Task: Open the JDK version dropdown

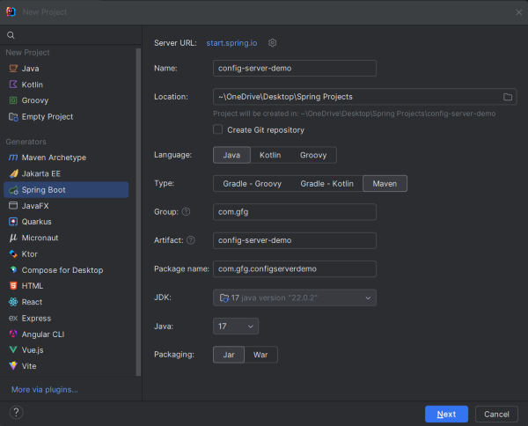Action: pyautogui.click(x=295, y=297)
